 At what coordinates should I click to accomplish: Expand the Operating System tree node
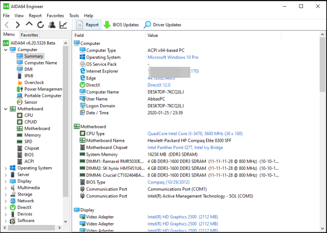click(6, 168)
